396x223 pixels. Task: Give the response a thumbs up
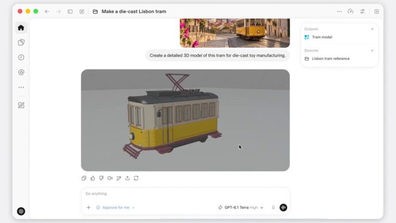(x=93, y=178)
